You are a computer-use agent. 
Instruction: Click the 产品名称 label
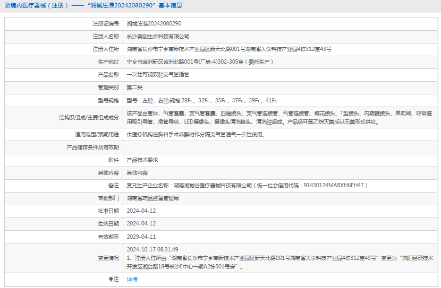point(108,75)
